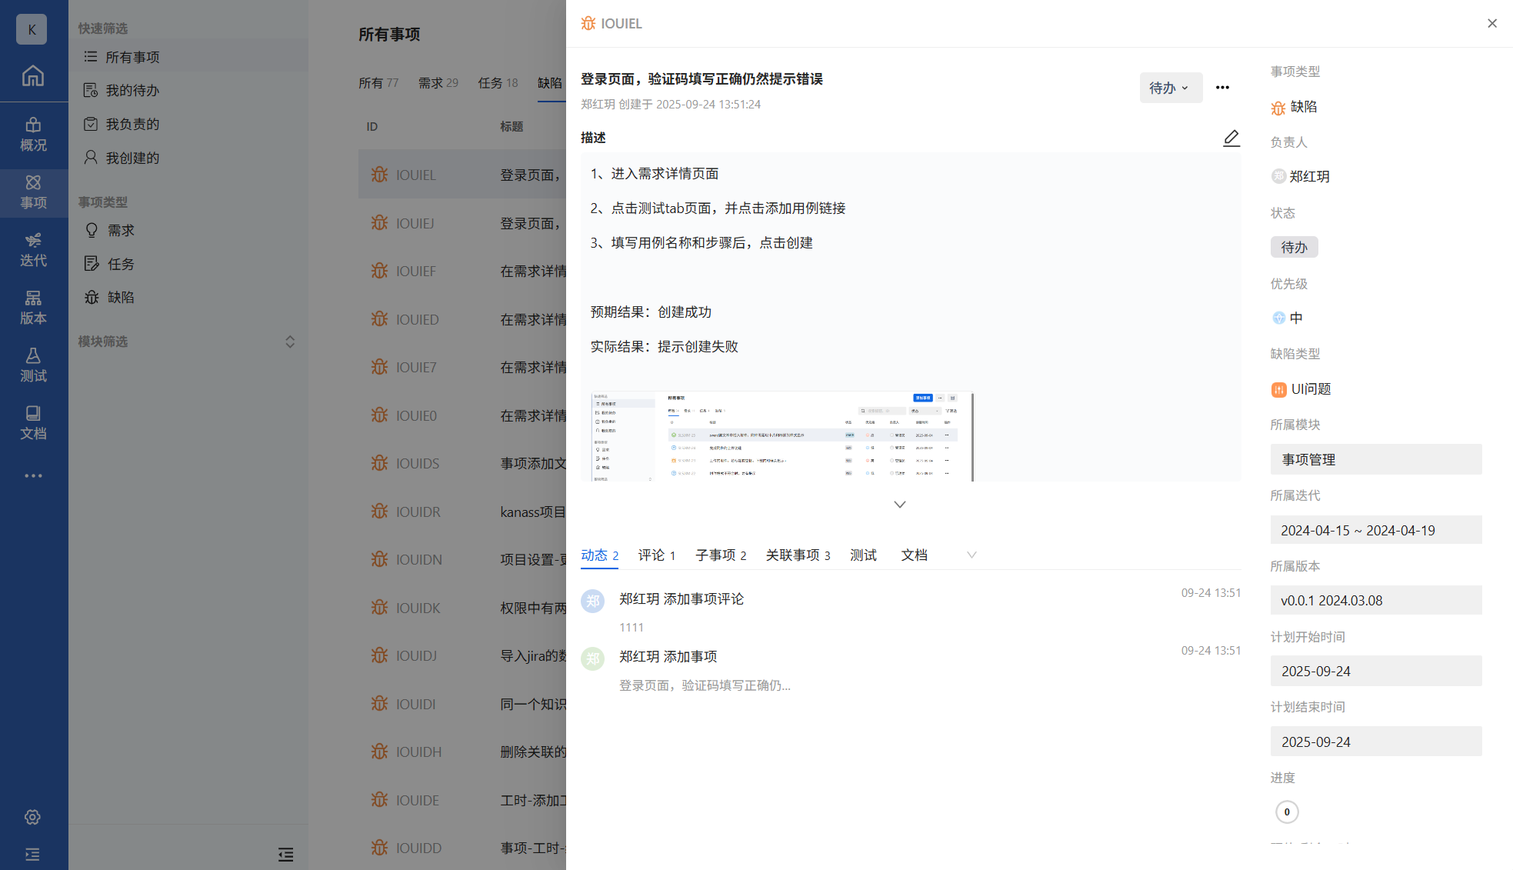Expand more tabs chevron after 文档
This screenshot has height=870, width=1513.
pos(971,555)
